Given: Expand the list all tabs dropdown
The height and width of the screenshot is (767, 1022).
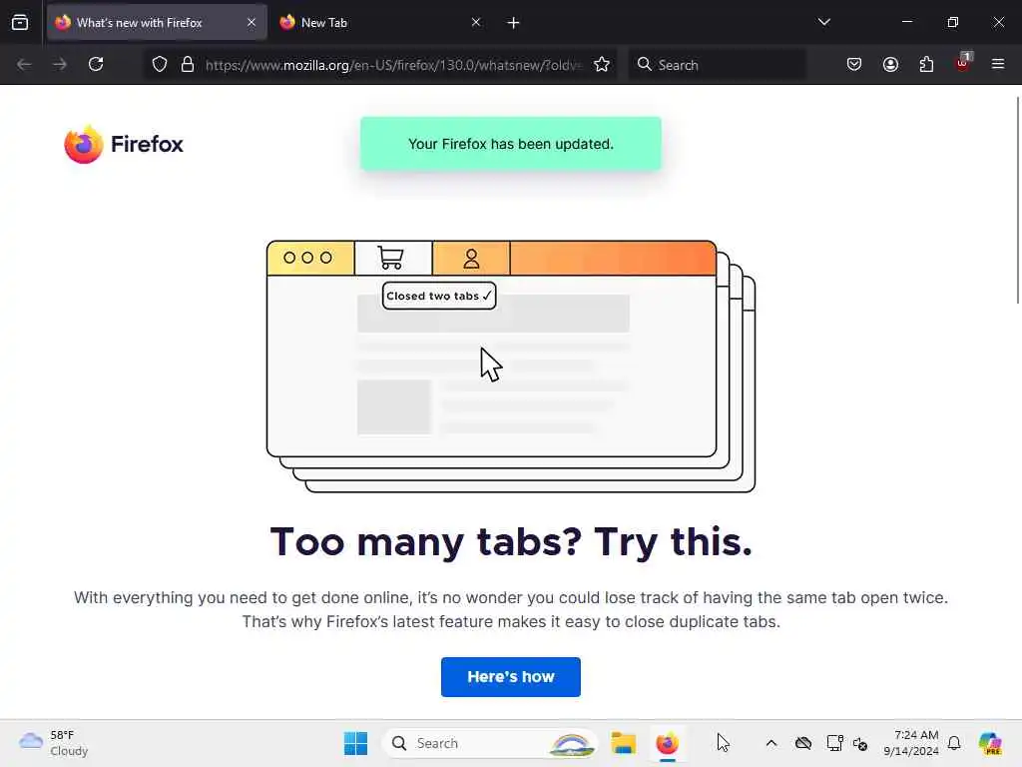Looking at the screenshot, I should [823, 22].
